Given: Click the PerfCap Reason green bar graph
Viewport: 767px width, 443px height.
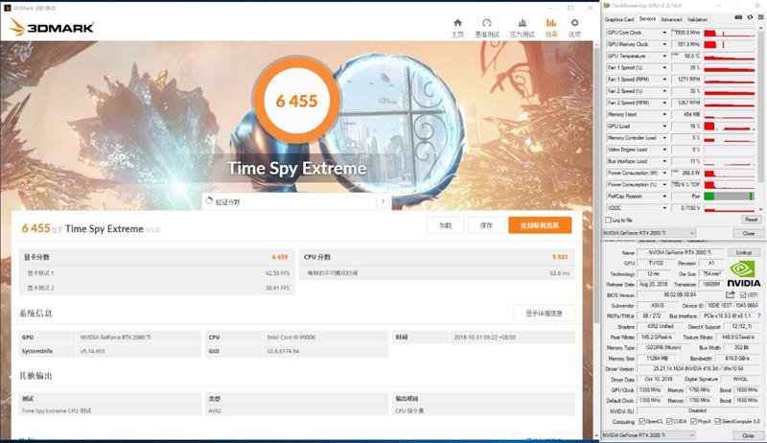Looking at the screenshot, I should [x=729, y=197].
